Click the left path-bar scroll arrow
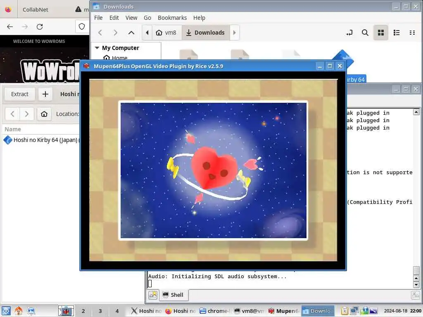This screenshot has height=317, width=423. tap(147, 33)
